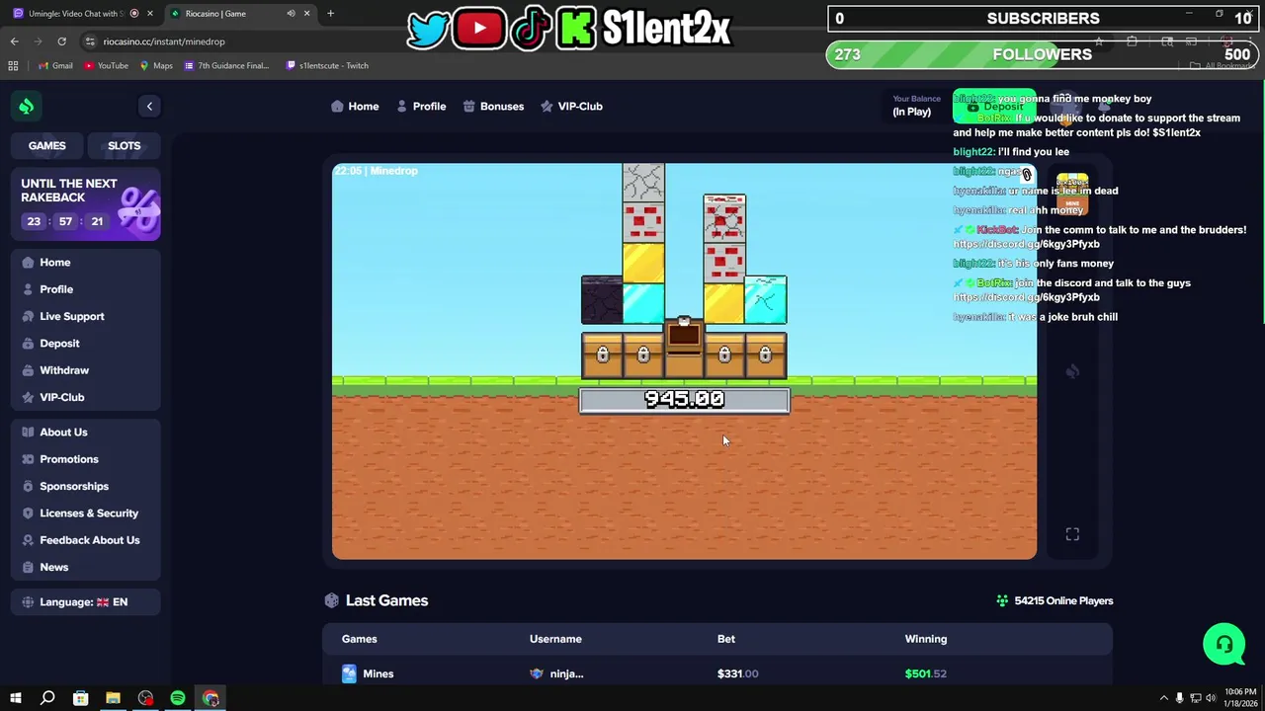Viewport: 1265px width, 711px height.
Task: Collapse the left sidebar with chevron
Action: 149,106
